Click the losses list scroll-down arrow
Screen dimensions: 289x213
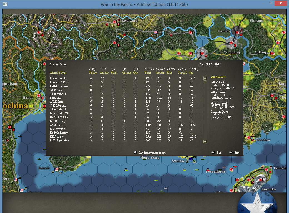tap(205, 141)
